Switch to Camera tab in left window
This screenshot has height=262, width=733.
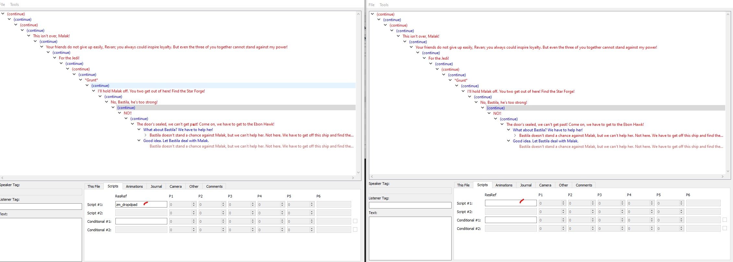[175, 186]
